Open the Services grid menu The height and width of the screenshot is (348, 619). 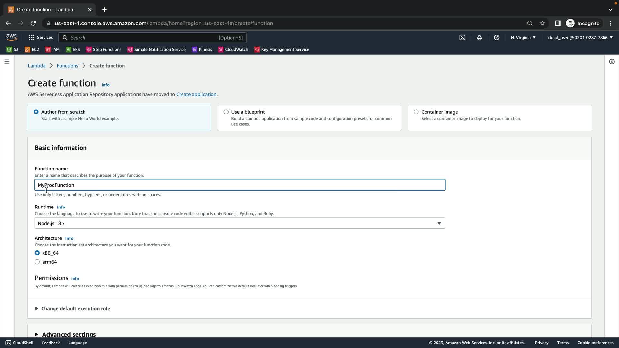click(40, 38)
